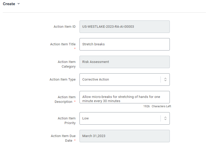Screen dimensions: 208x143
Task: Expand the chevron beside Create heading
Action: pyautogui.click(x=19, y=4)
